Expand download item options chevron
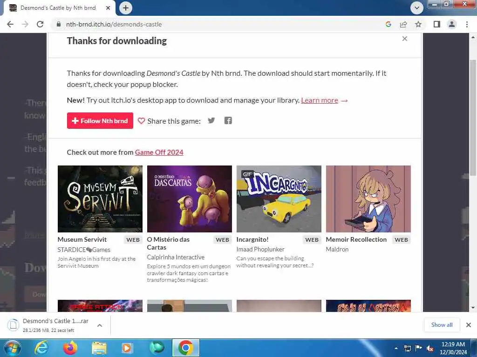Screen dimensions: 477x357 coord(100,325)
